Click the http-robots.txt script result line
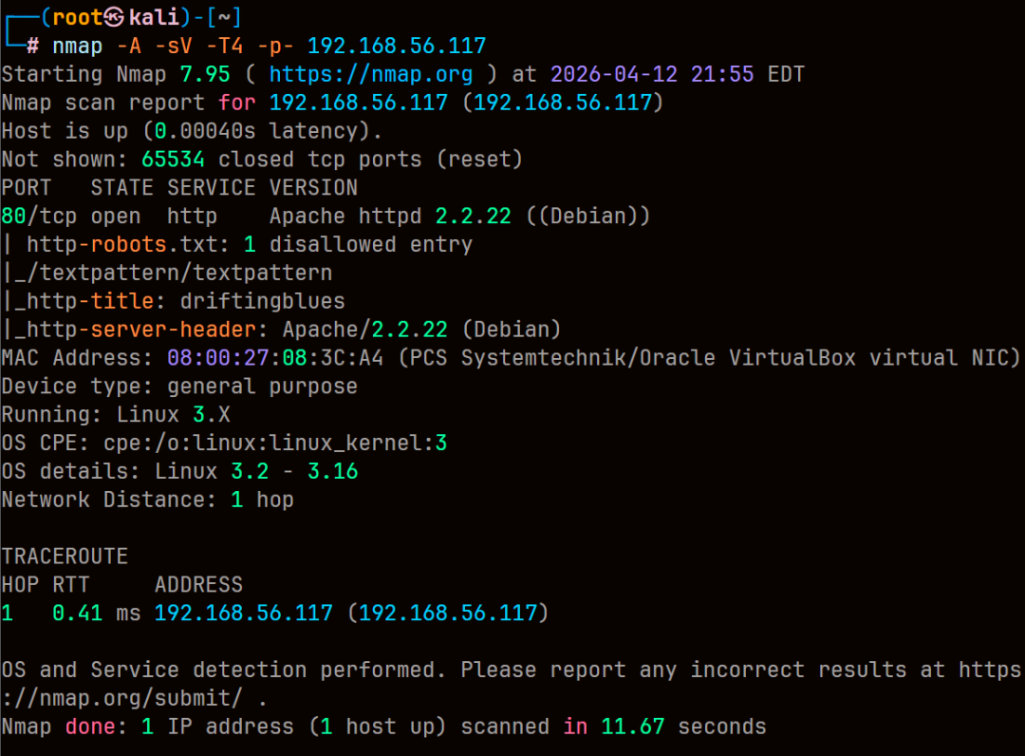Image resolution: width=1025 pixels, height=756 pixels. coord(237,245)
